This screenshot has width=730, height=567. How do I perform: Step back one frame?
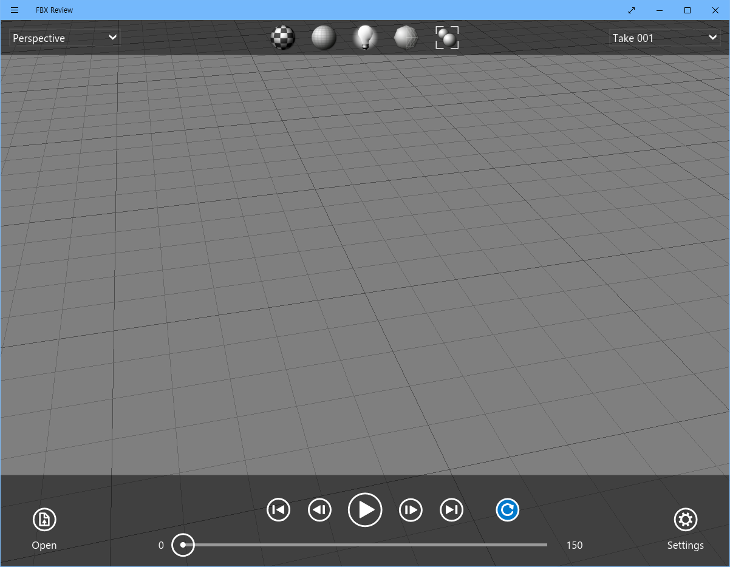319,510
